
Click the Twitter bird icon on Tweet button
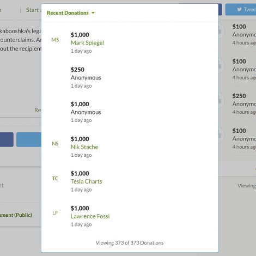pyautogui.click(x=239, y=9)
